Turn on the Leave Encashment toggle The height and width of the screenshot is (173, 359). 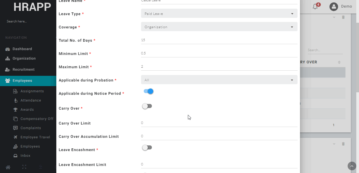[147, 148]
